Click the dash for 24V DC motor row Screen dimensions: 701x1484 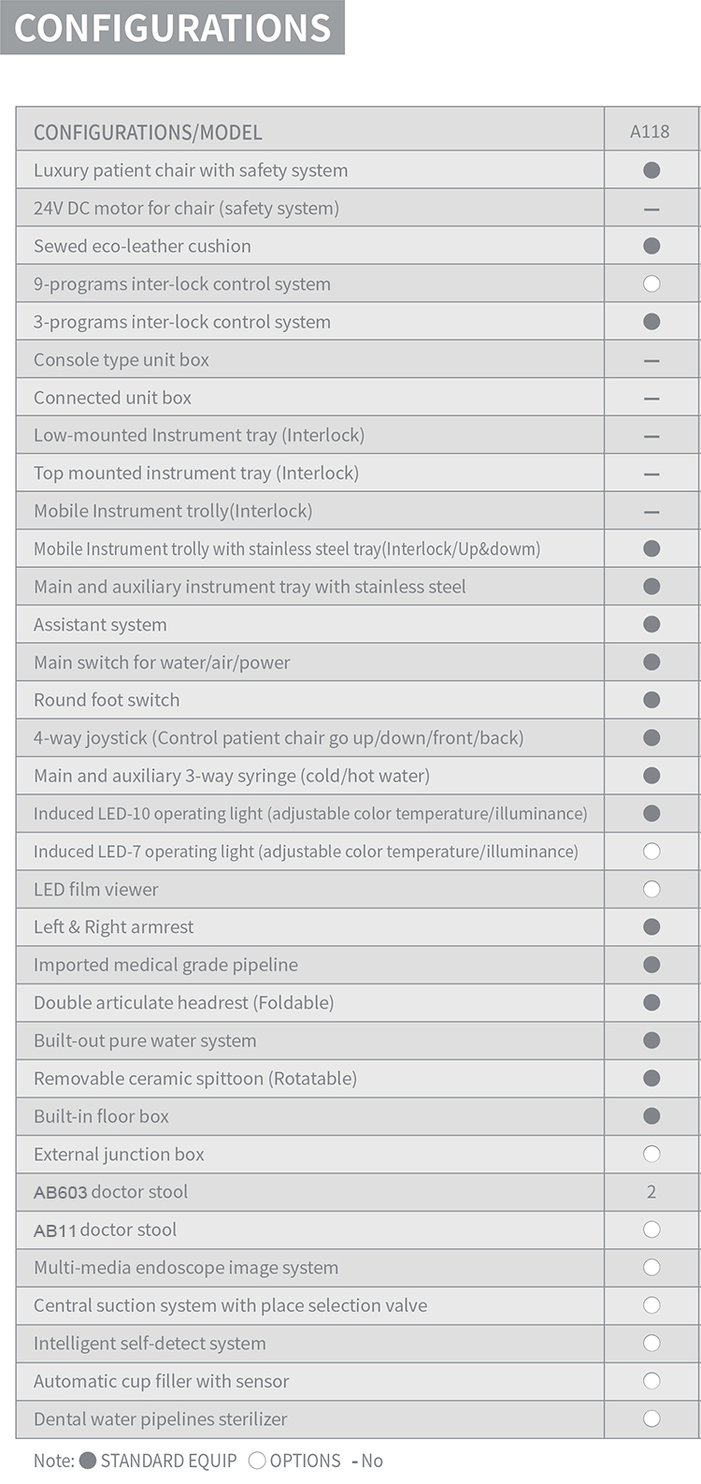pyautogui.click(x=651, y=209)
